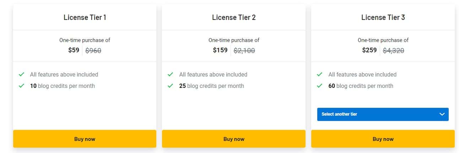This screenshot has width=459, height=153.
Task: Click green checkmark beside 60 blog credits
Action: point(320,86)
